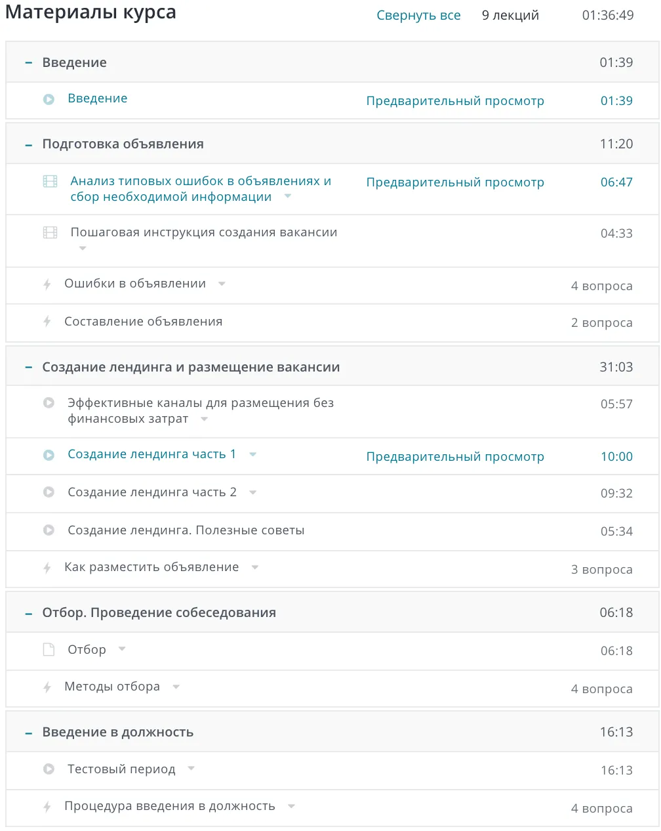Click Свернуть все link
The height and width of the screenshot is (831, 661).
[x=418, y=16]
